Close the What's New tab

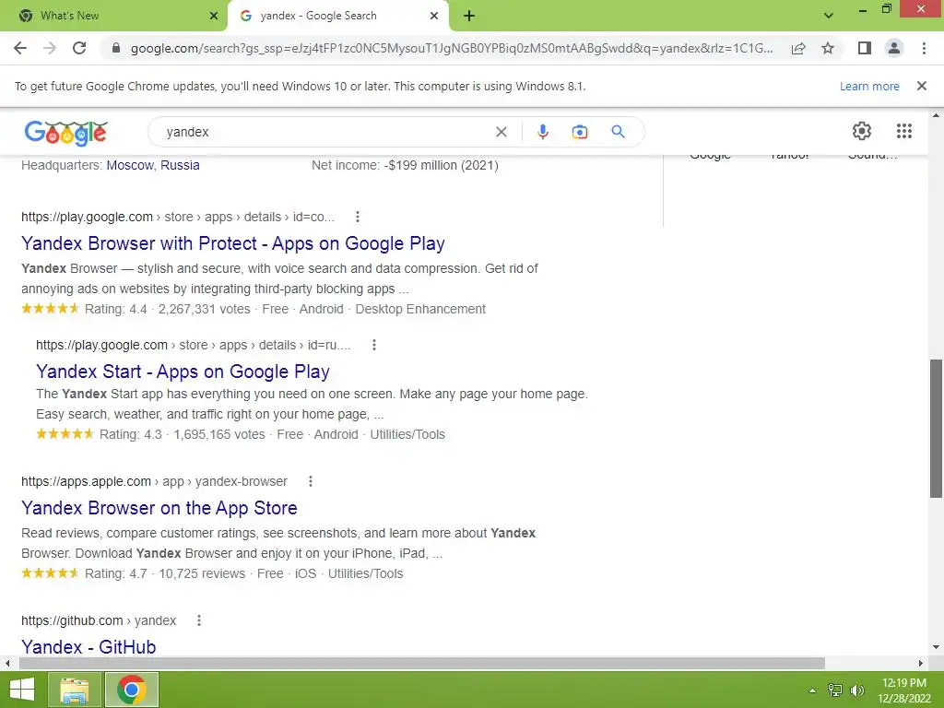[214, 16]
